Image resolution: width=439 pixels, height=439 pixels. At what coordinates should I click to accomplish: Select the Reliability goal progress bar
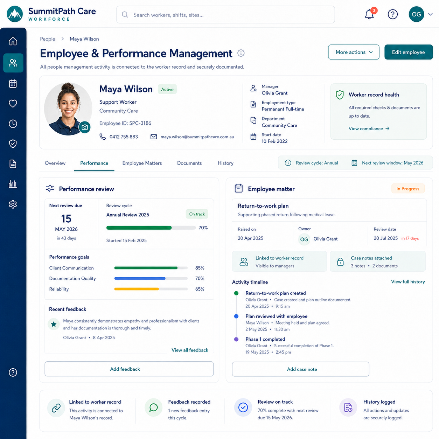[x=151, y=289]
